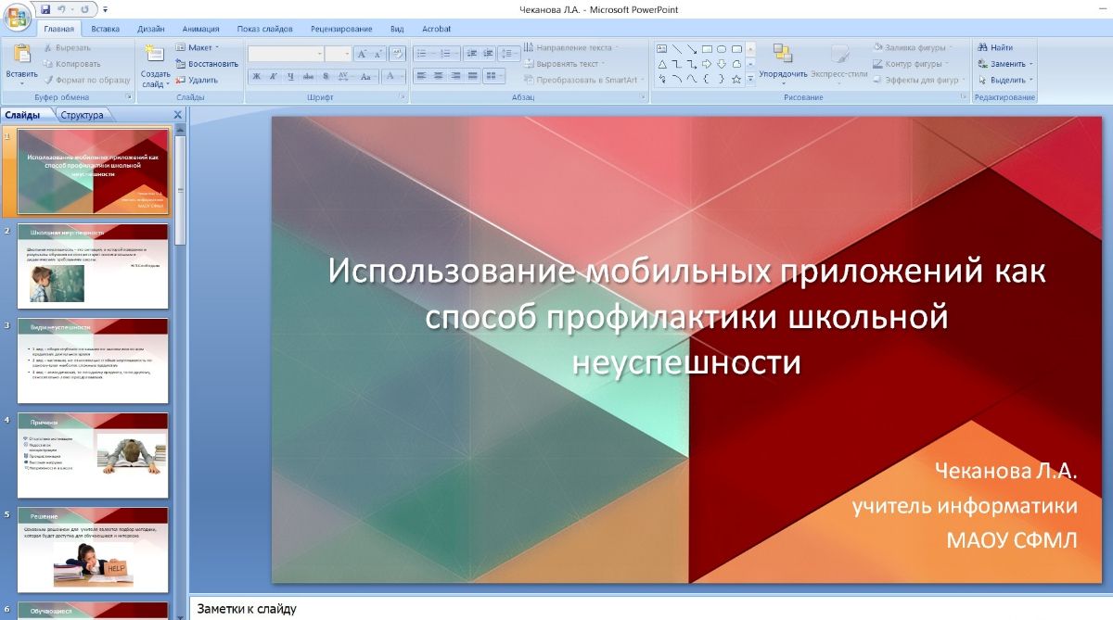The image size is (1113, 620).
Task: Select the text box shape in the shapes gallery
Action: 662,49
